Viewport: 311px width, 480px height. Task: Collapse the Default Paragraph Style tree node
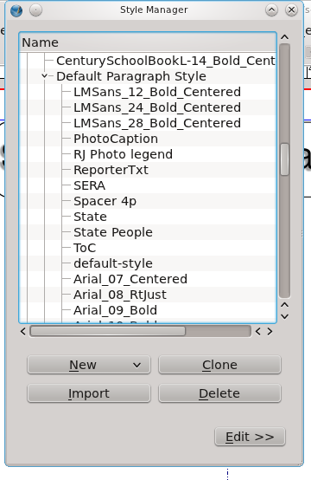(x=45, y=76)
